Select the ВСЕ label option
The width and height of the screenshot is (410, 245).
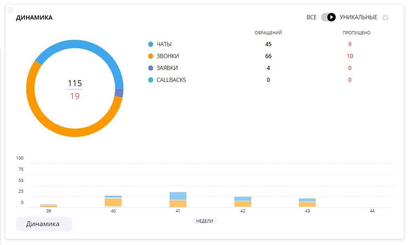coord(312,17)
